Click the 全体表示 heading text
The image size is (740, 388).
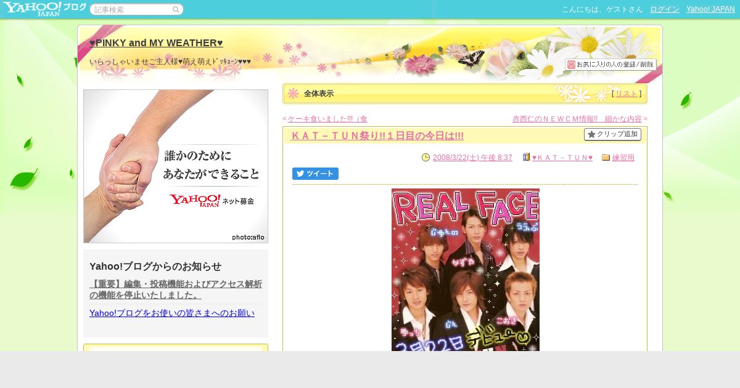(319, 94)
